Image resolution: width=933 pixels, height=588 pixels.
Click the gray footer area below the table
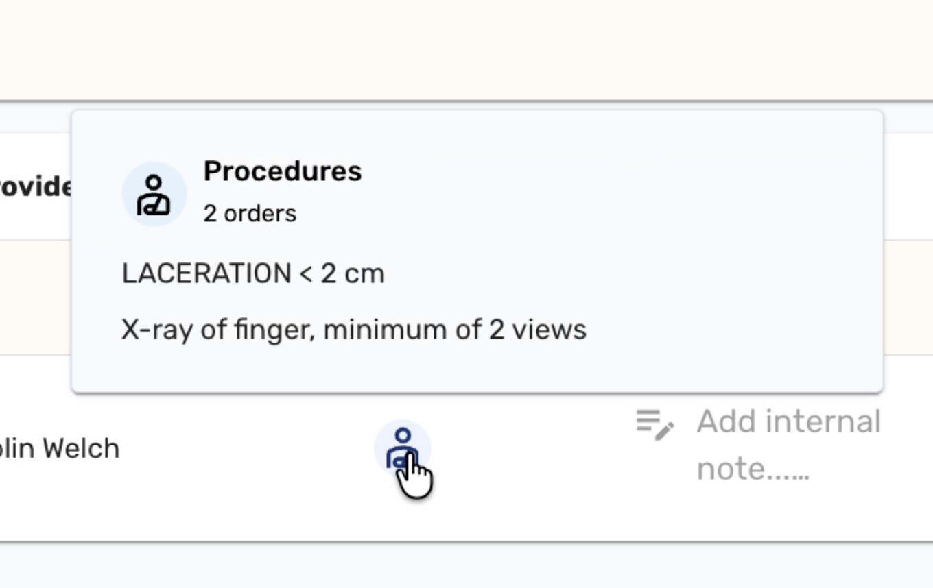(466, 566)
